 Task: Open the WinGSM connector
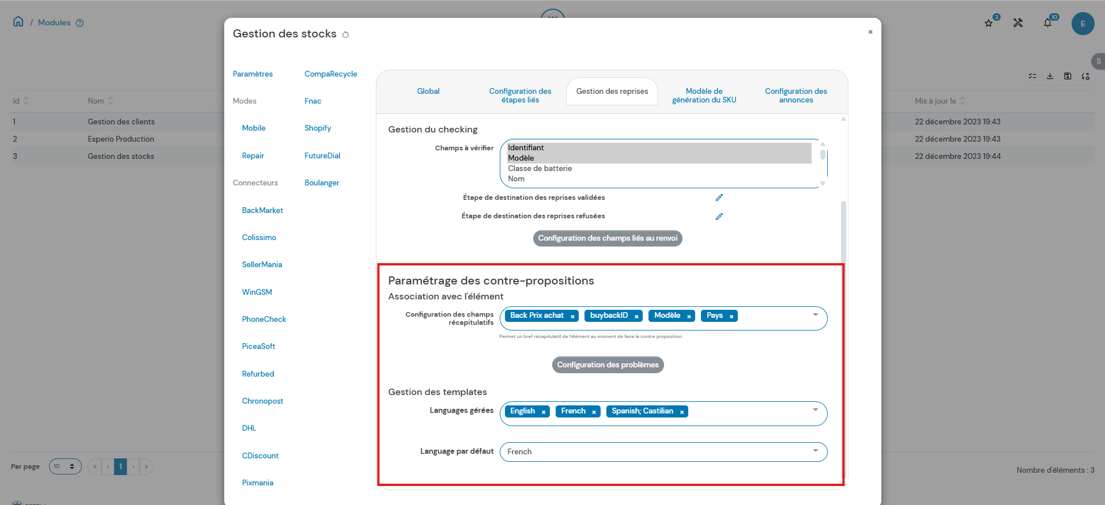(257, 292)
